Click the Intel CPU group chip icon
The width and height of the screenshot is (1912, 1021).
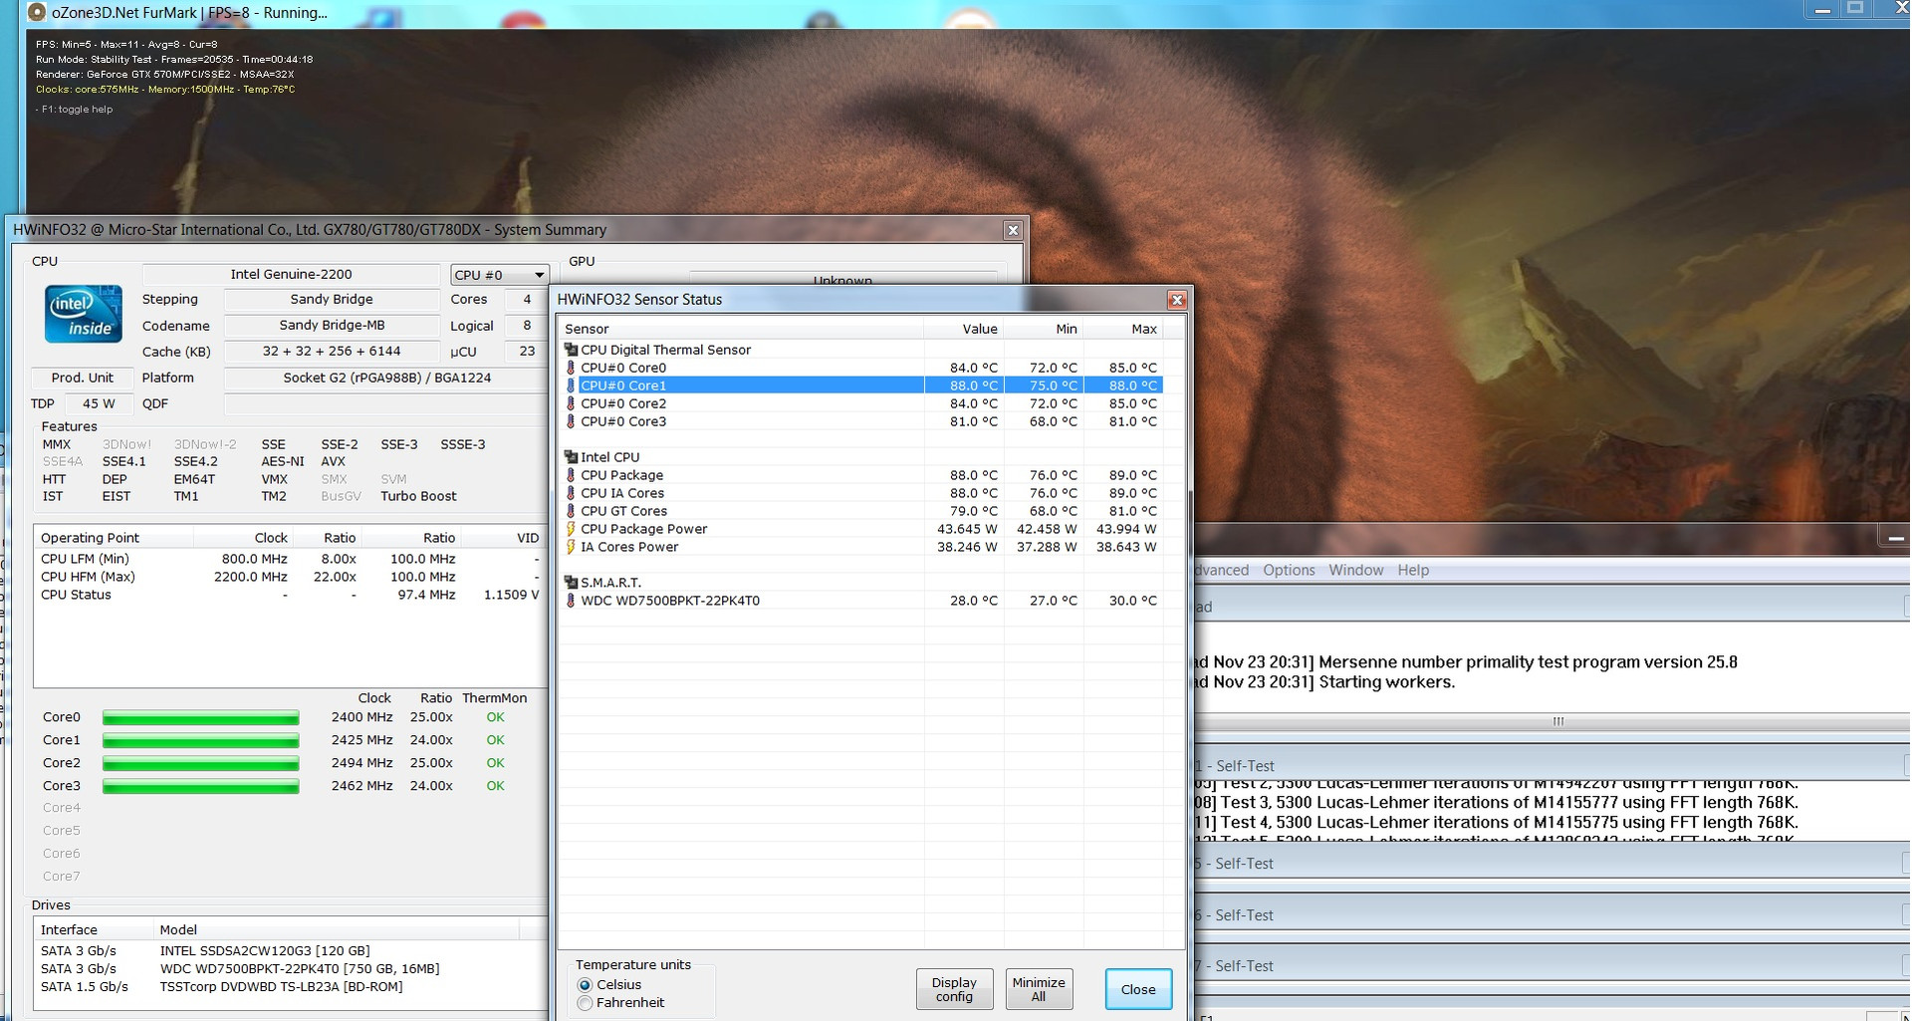pyautogui.click(x=571, y=457)
